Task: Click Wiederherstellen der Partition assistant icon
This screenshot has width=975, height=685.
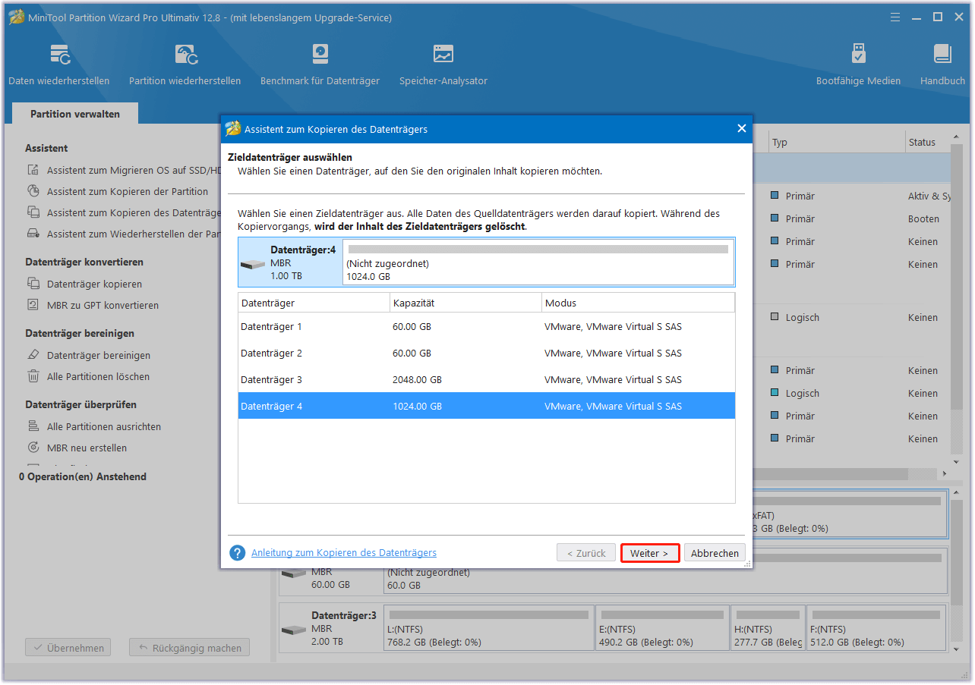Action: pos(33,234)
